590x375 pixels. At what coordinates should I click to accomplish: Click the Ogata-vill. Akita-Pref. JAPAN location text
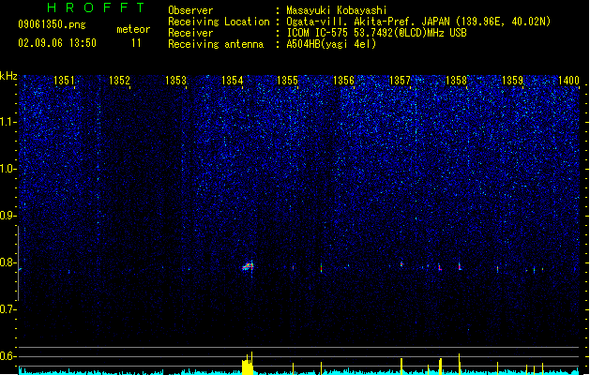click(x=418, y=22)
